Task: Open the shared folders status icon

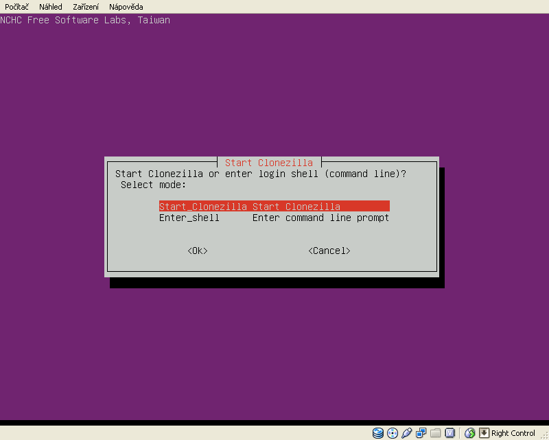Action: (x=435, y=433)
